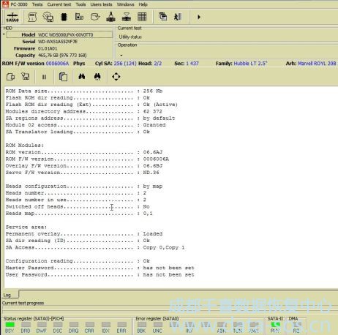Screen dimensions: 338x335
Task: Click the 'Modules directory address' 62 372 line
Action: pyautogui.click(x=84, y=111)
